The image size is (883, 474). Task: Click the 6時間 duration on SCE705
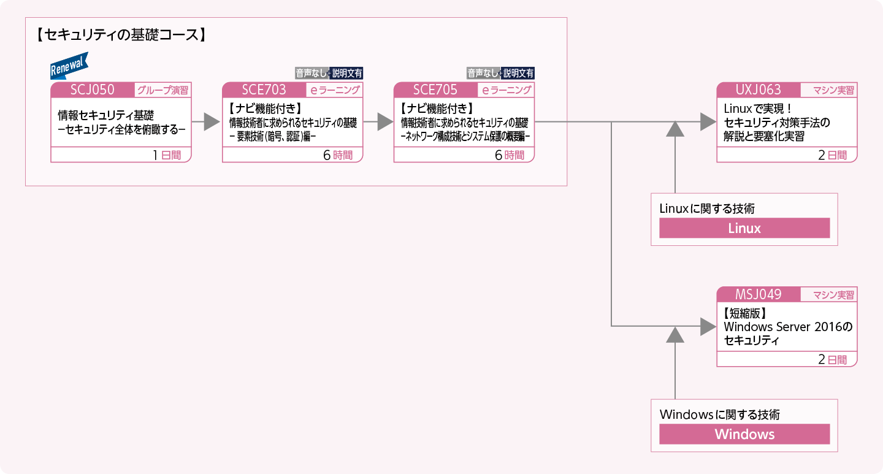[510, 155]
